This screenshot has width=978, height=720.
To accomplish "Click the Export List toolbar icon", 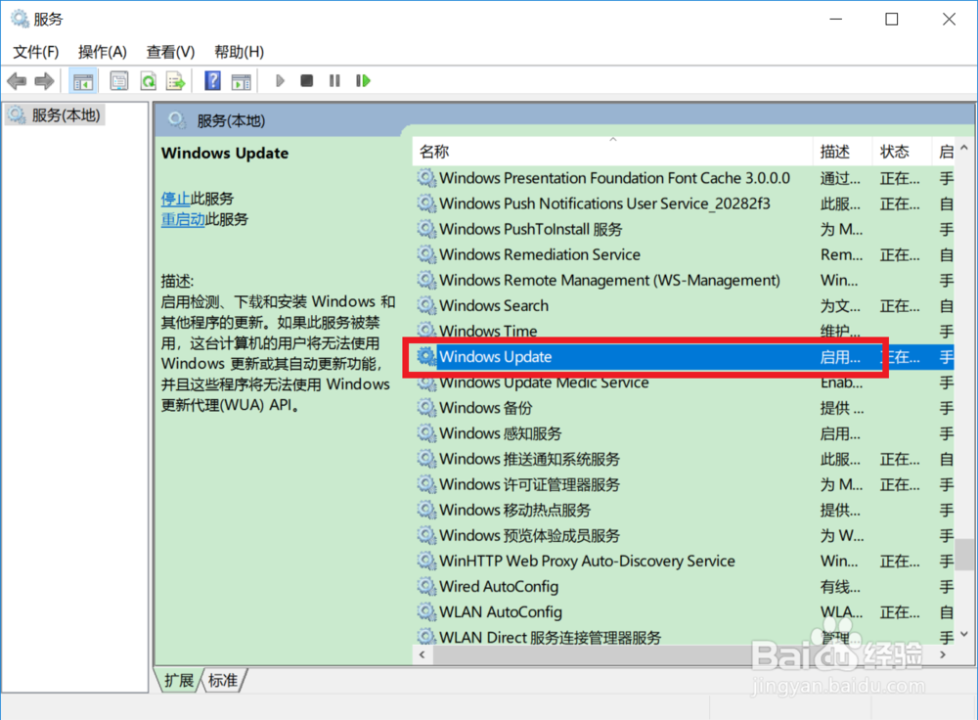I will tap(176, 81).
